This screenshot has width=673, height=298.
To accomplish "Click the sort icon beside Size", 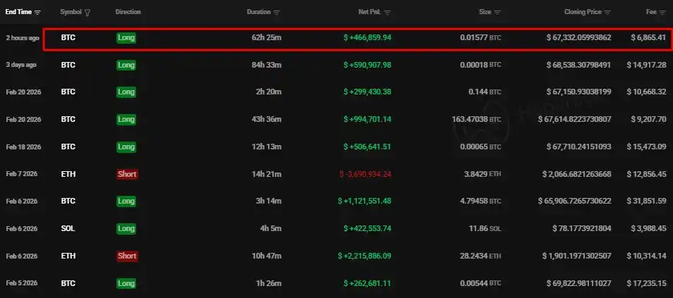I will click(498, 13).
